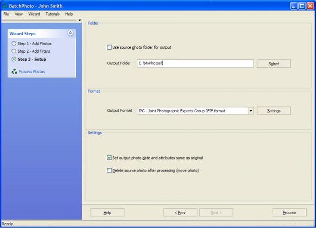
Task: Select Step 3 - Setup radio button
Action: [13, 59]
